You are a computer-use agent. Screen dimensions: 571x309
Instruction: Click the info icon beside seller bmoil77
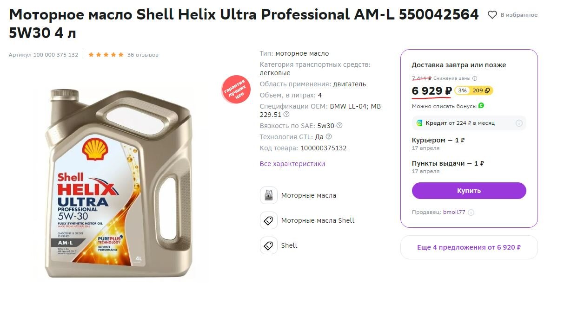pyautogui.click(x=471, y=212)
